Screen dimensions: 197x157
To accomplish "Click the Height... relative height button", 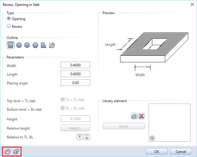I will tap(75, 128).
